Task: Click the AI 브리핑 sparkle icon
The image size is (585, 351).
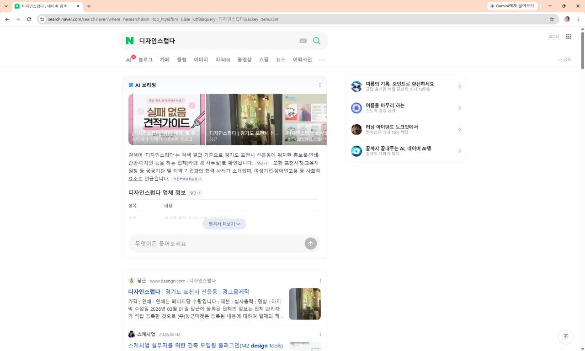Action: (131, 85)
